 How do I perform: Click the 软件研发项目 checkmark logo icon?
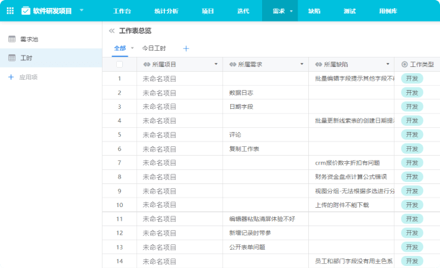(x=26, y=11)
